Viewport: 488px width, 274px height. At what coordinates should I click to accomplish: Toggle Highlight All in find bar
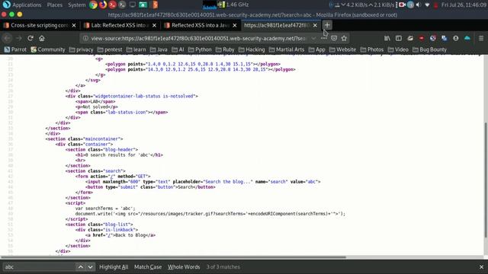click(x=114, y=267)
